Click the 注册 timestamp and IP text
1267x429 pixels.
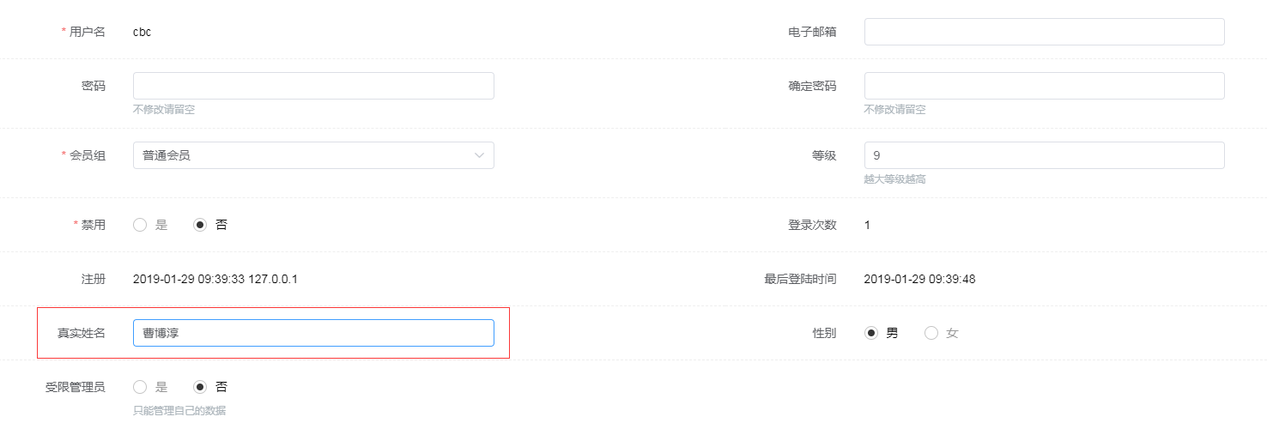tap(215, 279)
